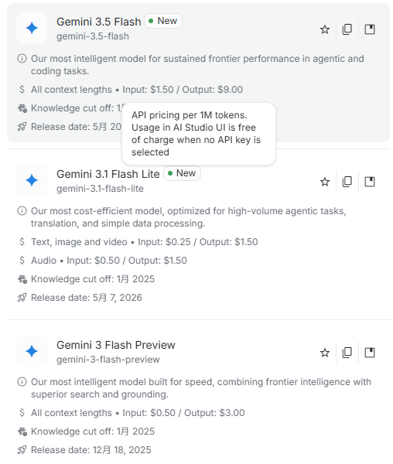
Task: Star the Gemini 3 Flash Preview model
Action: [x=325, y=353]
